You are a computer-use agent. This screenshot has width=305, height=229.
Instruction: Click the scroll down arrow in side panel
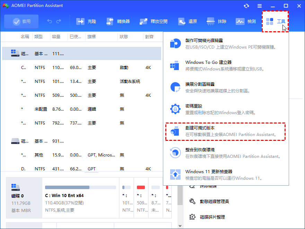tap(180, 226)
